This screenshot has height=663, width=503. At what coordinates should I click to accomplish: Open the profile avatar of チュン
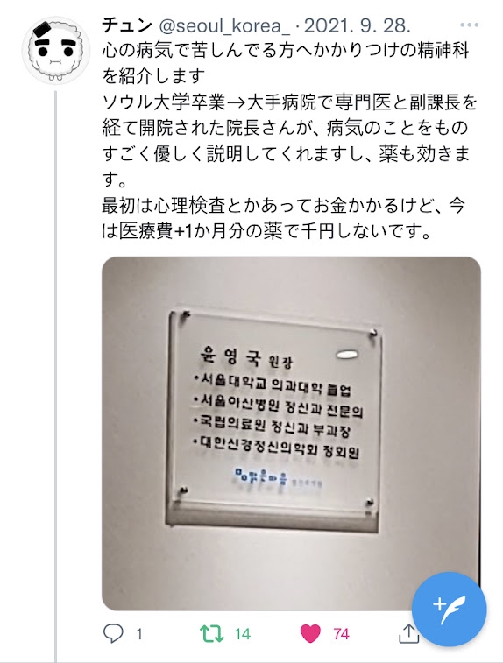tap(56, 50)
